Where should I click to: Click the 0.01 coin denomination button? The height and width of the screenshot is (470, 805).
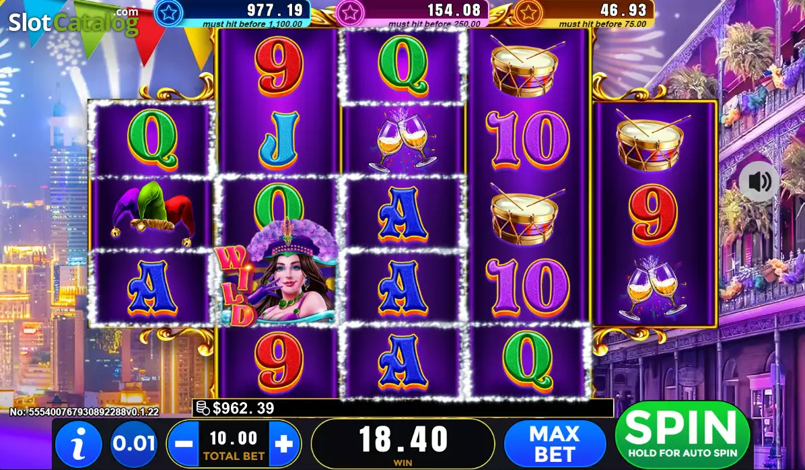(133, 444)
